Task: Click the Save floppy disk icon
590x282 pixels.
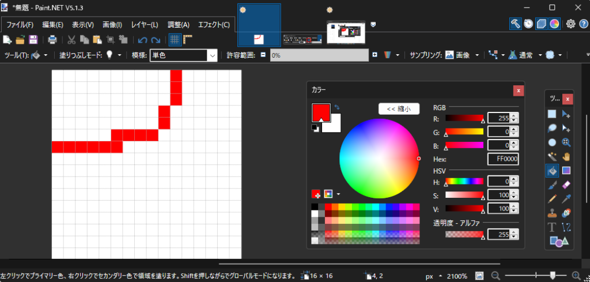Action: point(33,40)
